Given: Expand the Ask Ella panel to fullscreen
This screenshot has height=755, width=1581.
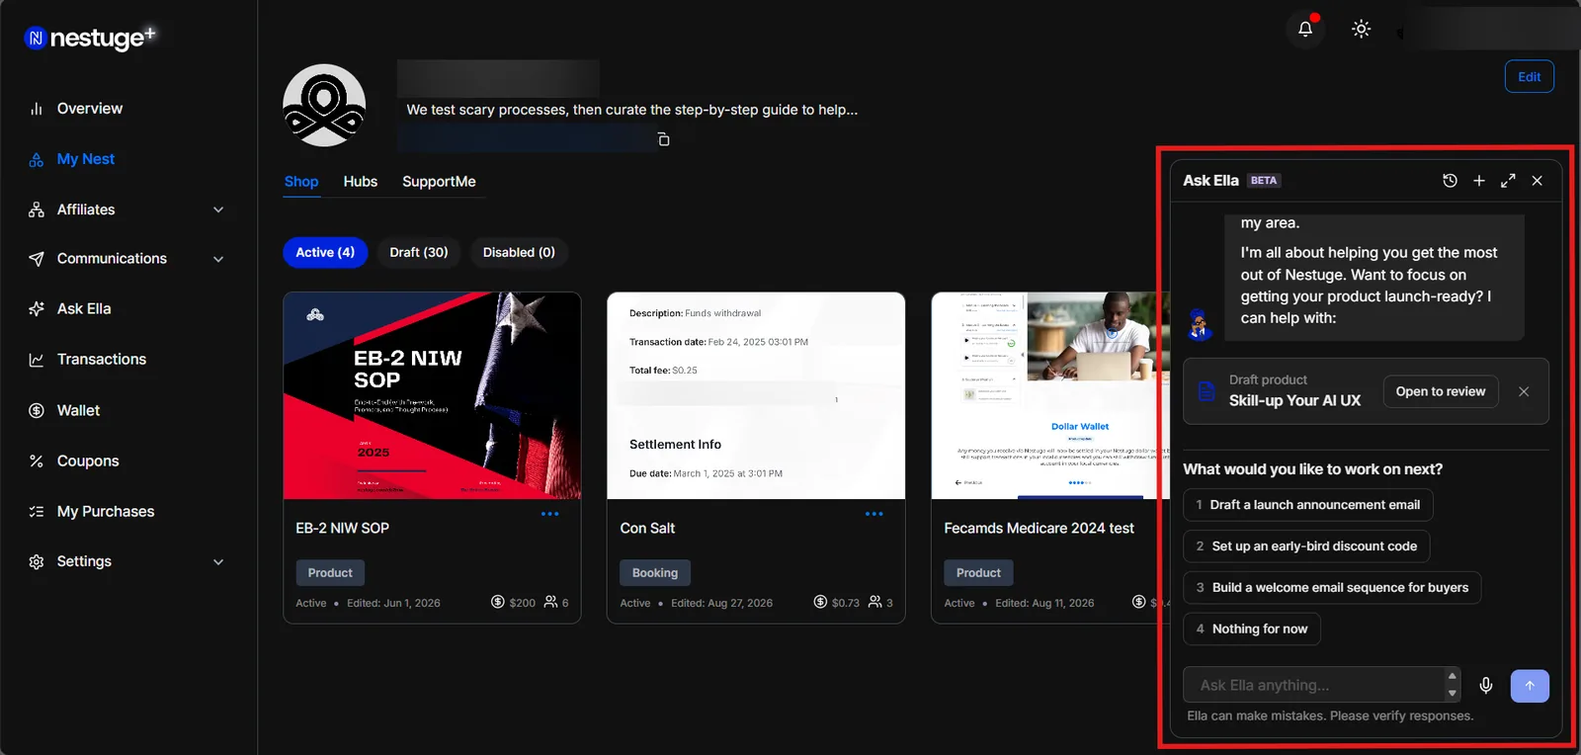Looking at the screenshot, I should [1508, 181].
